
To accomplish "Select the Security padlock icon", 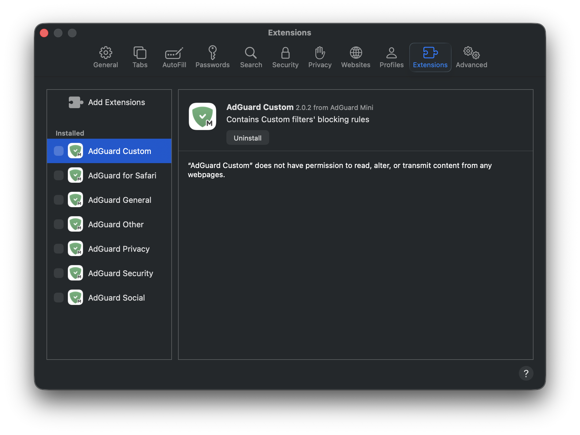I will click(285, 53).
